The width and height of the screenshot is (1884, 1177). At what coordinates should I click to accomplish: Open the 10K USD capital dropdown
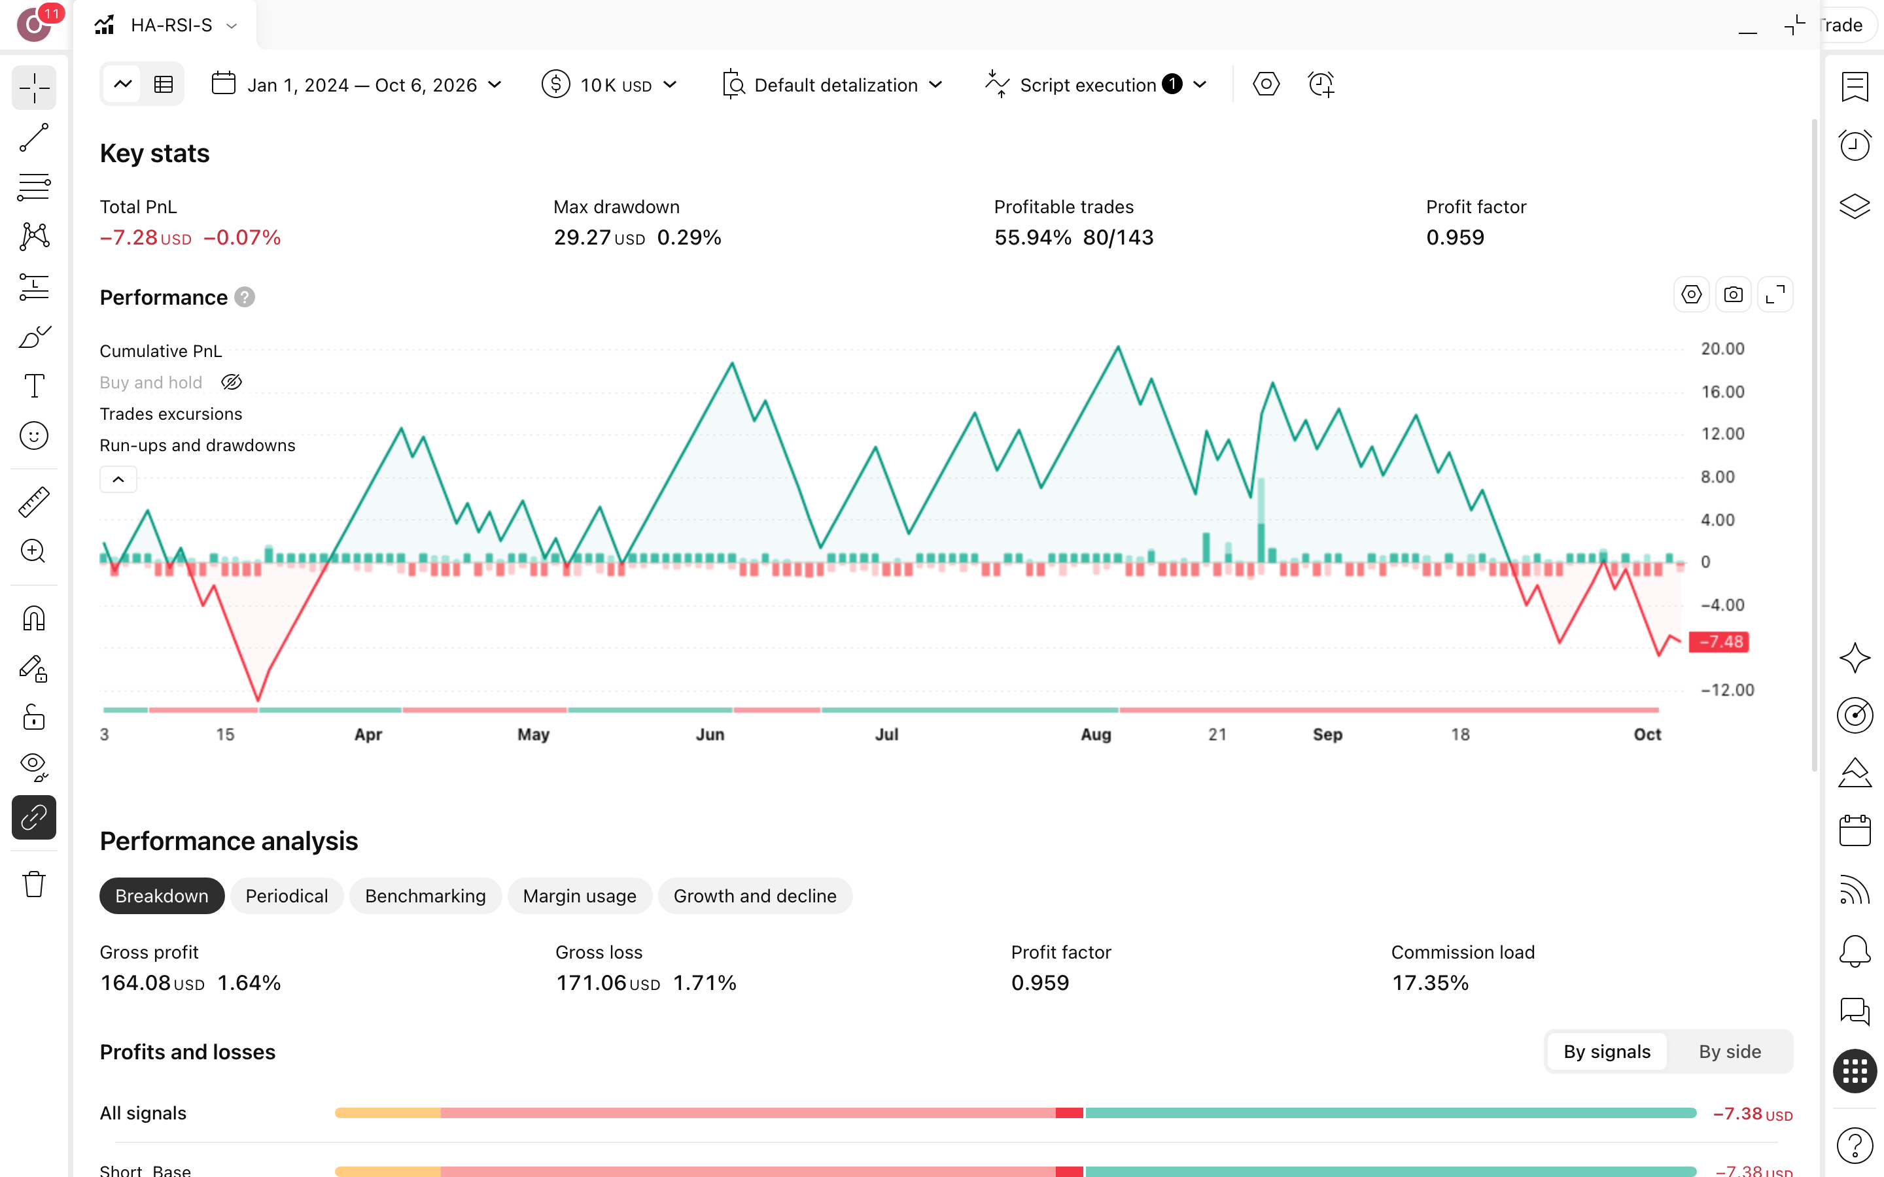610,85
